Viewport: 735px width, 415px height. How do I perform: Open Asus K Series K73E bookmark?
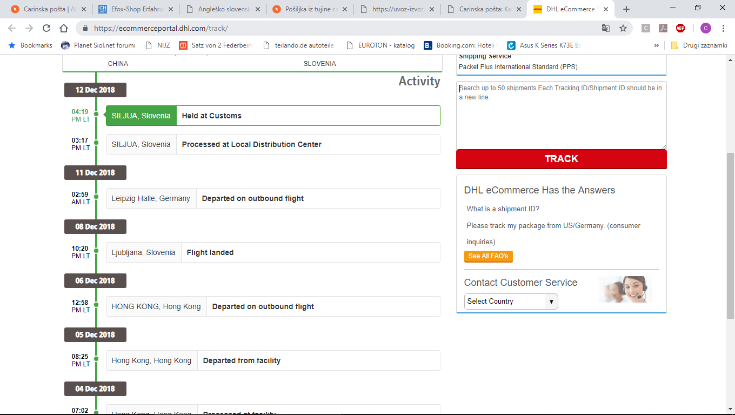pos(544,45)
